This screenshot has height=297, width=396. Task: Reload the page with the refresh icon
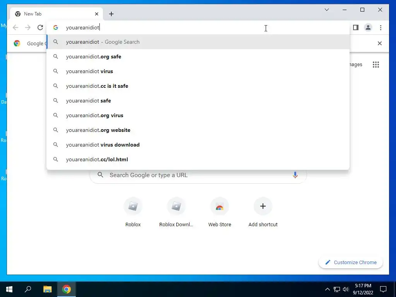pyautogui.click(x=40, y=27)
